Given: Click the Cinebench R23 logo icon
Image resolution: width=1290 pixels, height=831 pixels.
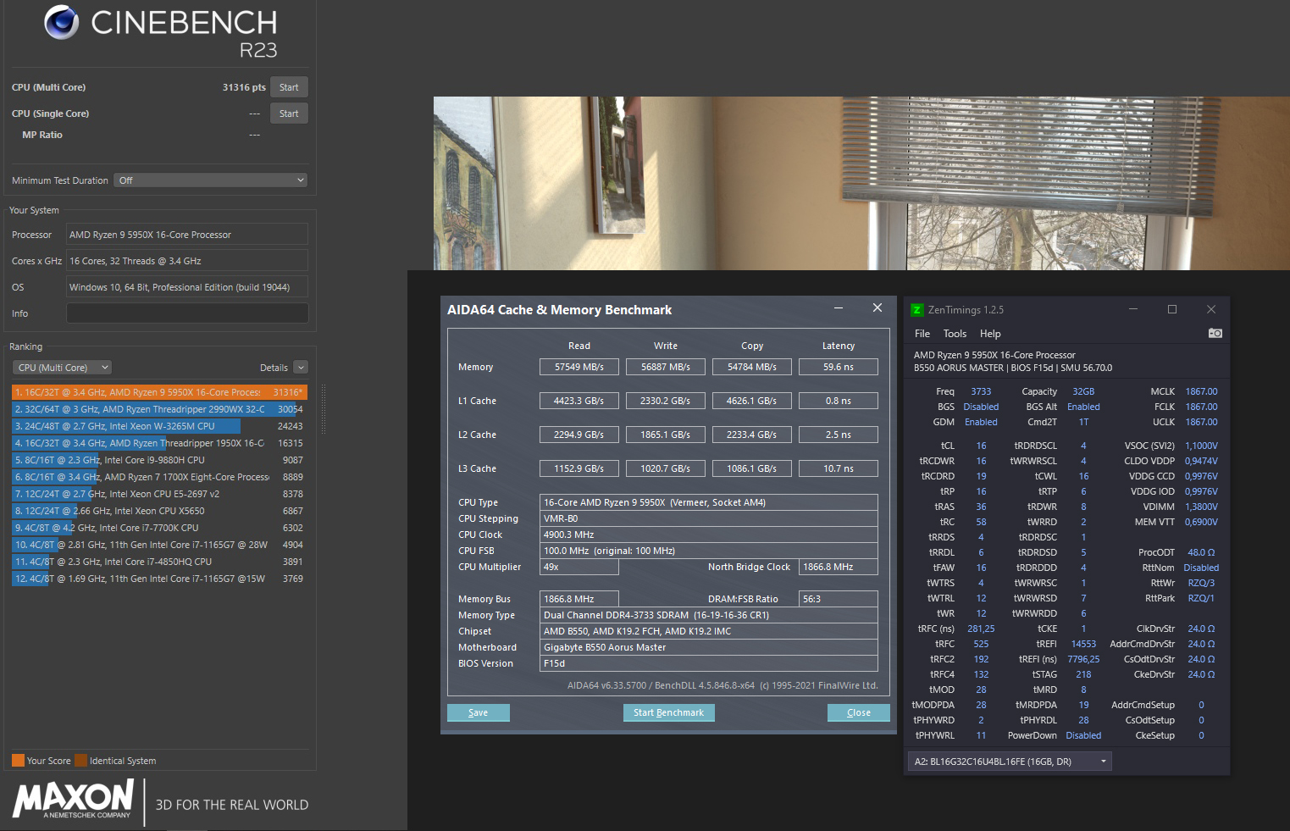Looking at the screenshot, I should tap(62, 22).
